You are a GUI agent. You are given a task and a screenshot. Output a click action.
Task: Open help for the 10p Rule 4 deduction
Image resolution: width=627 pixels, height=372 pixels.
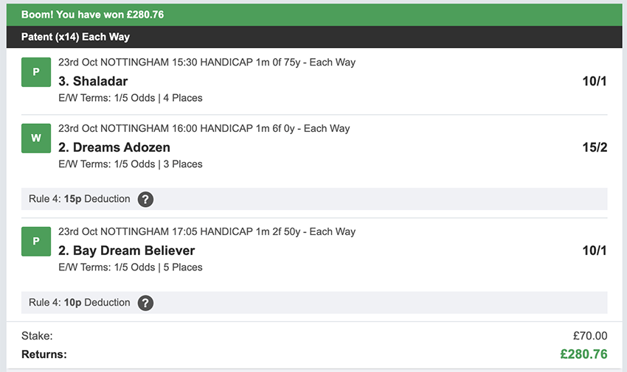tap(145, 302)
